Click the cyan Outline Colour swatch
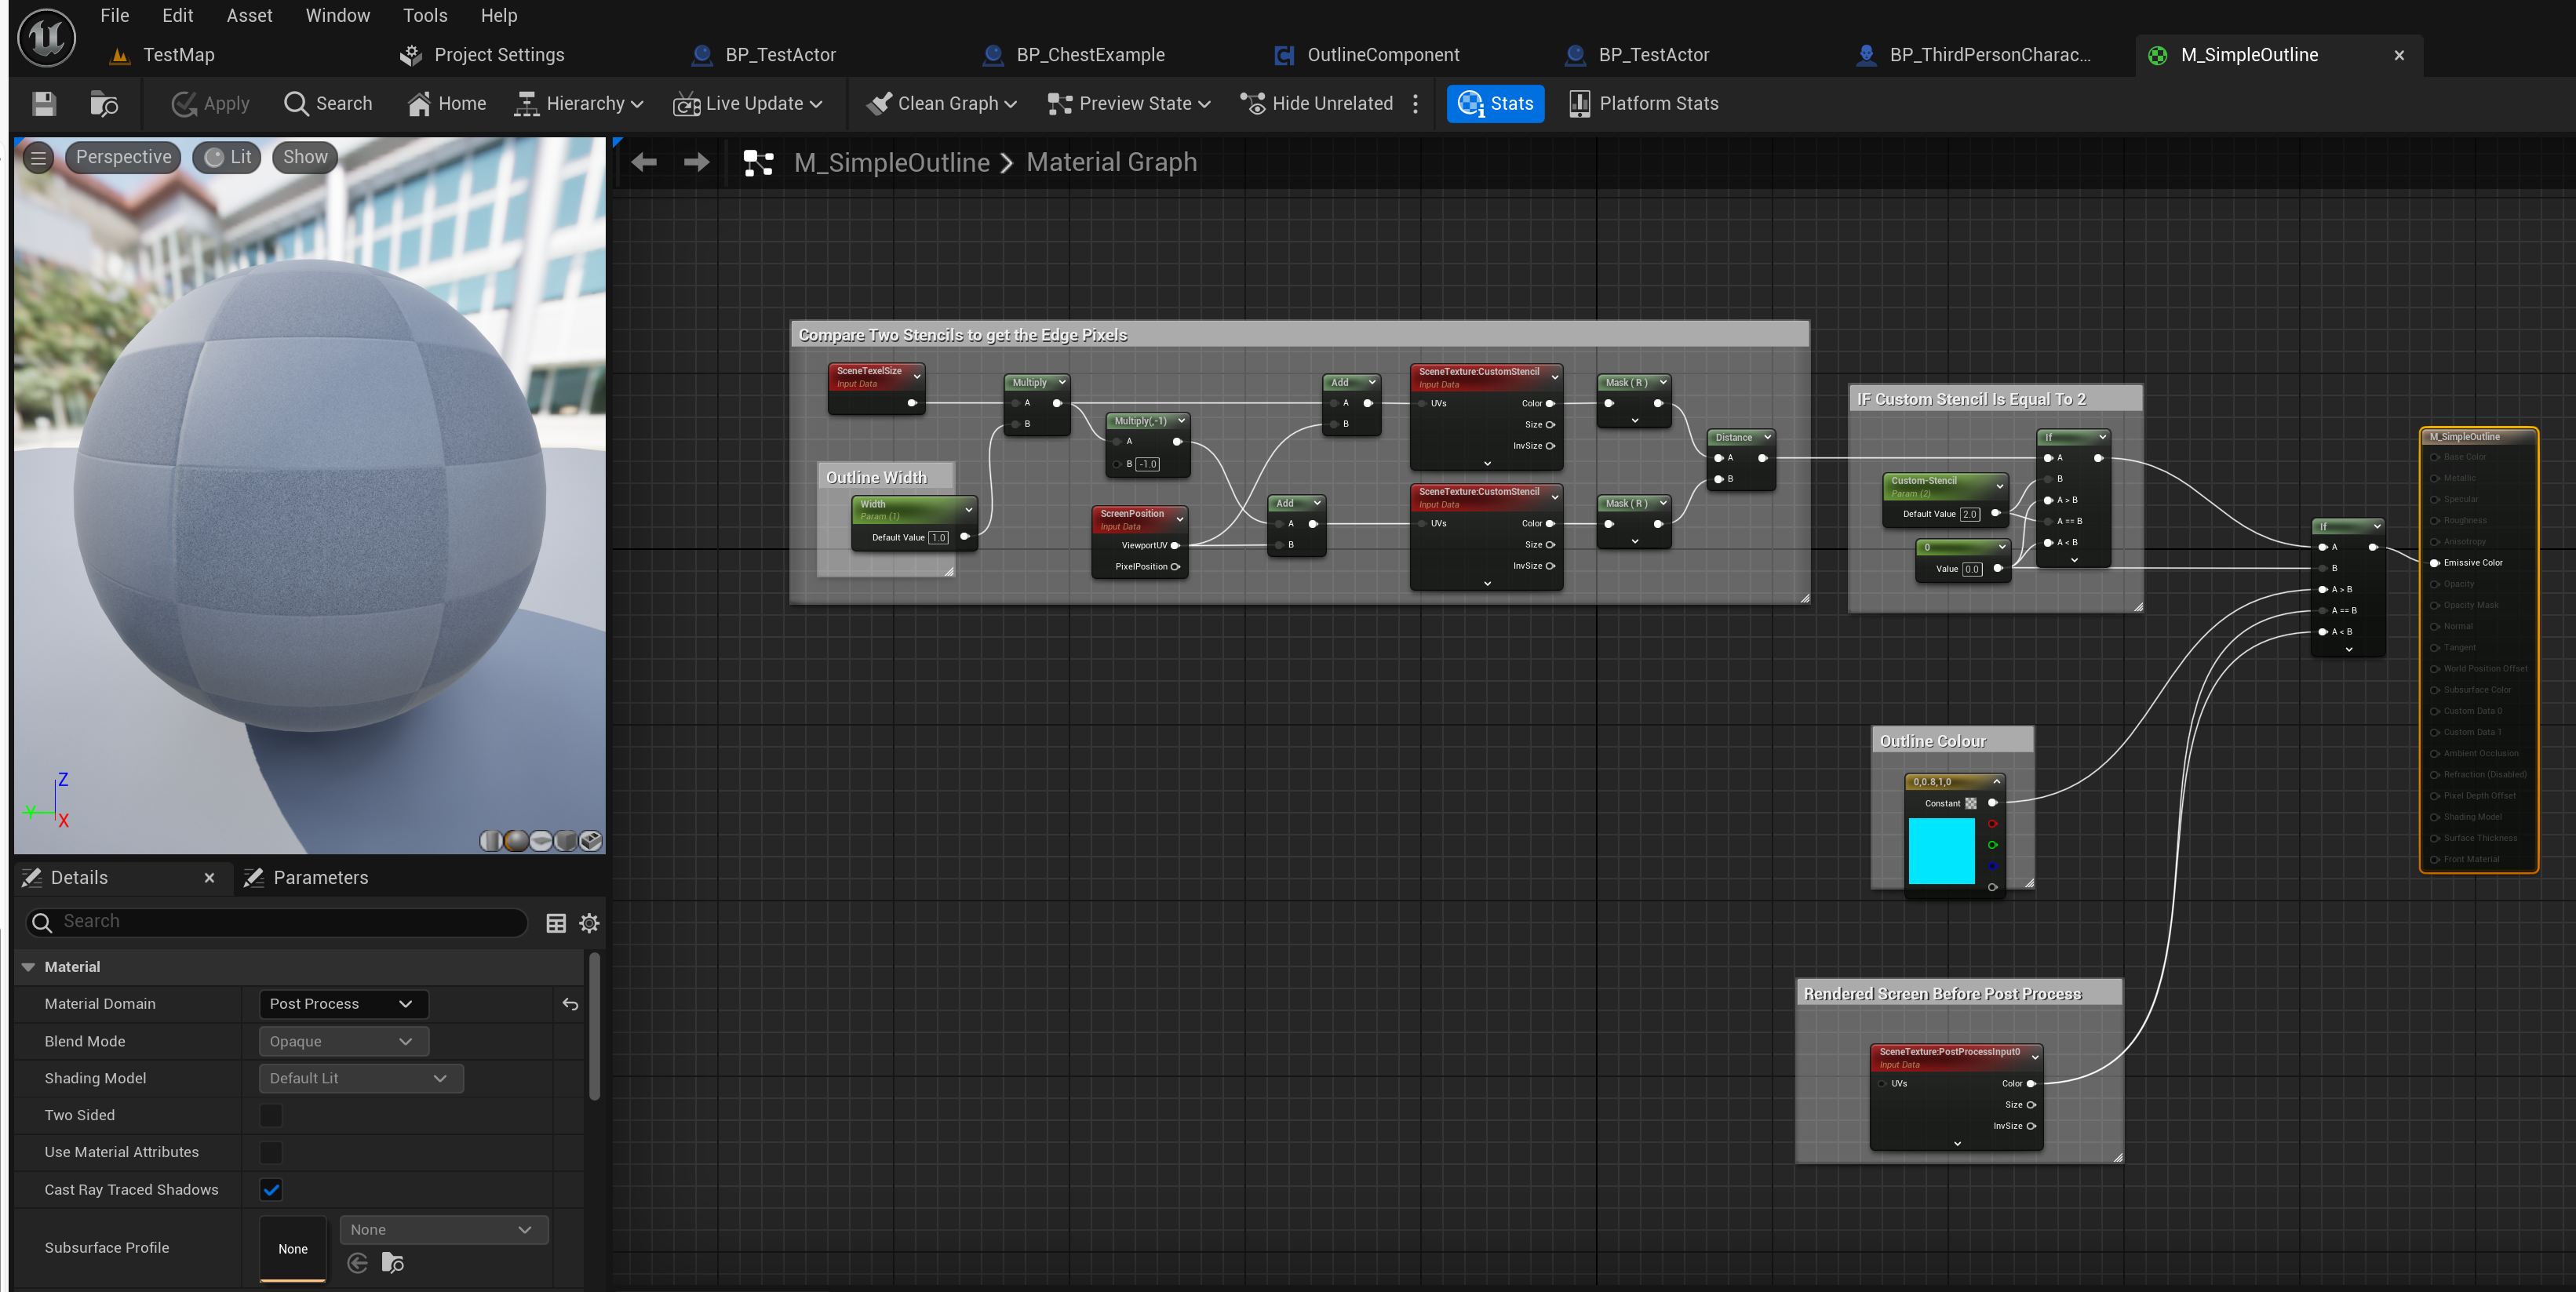The width and height of the screenshot is (2576, 1292). 1941,851
